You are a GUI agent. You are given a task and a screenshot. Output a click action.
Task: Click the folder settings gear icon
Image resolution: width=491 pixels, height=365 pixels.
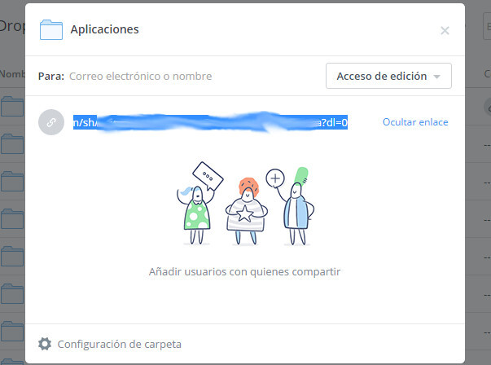click(45, 344)
